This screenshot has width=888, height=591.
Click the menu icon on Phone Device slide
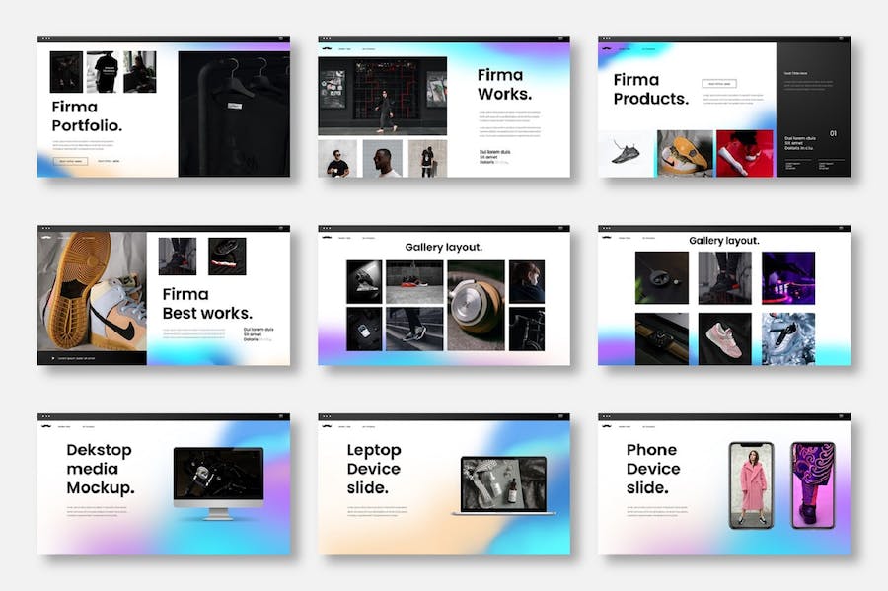[x=841, y=418]
